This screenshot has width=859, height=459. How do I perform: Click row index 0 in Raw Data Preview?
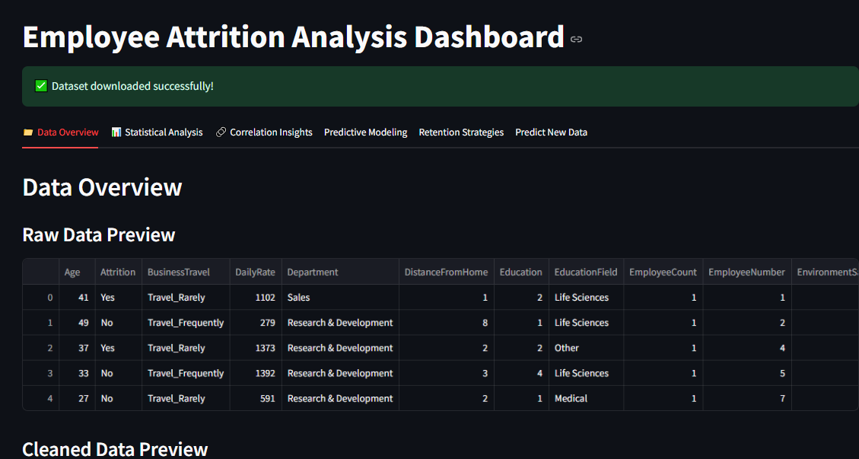[x=50, y=297]
